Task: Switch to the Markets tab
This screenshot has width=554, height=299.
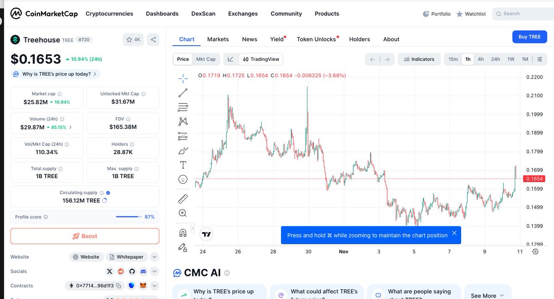Action: pyautogui.click(x=218, y=39)
